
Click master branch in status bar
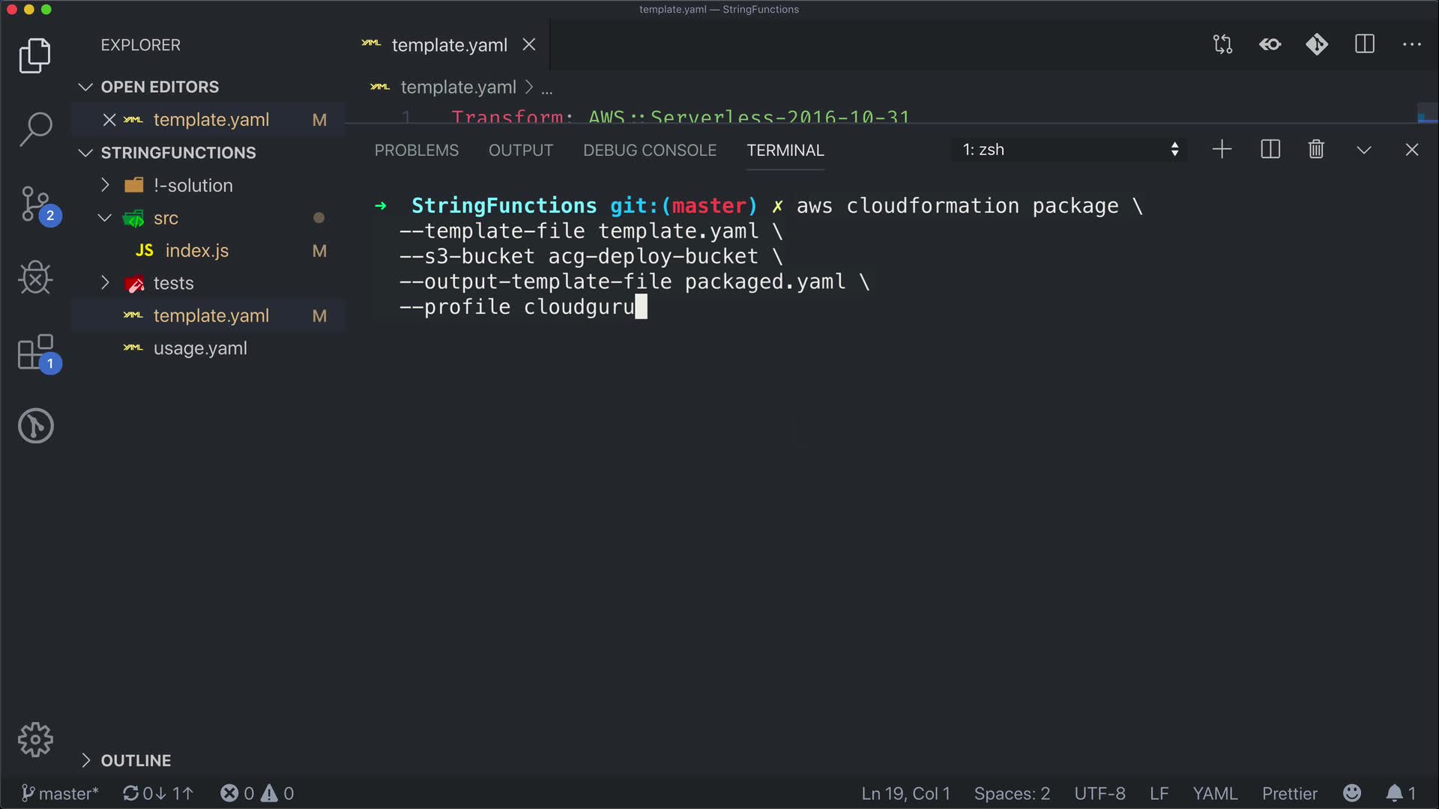click(60, 793)
